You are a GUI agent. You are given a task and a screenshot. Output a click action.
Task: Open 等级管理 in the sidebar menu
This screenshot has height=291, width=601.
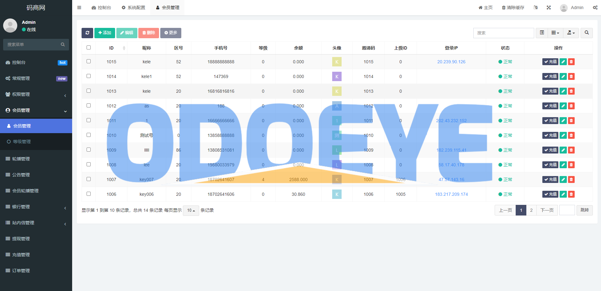coord(22,142)
